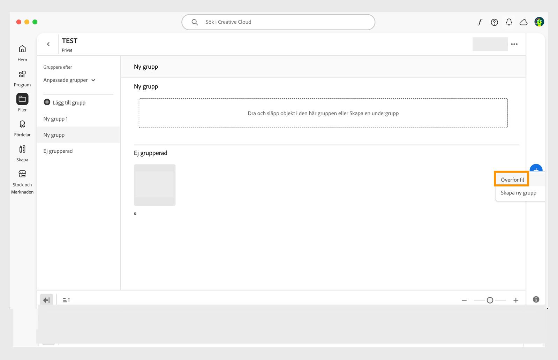This screenshot has width=558, height=360.
Task: Open the Program apps section
Action: tap(22, 78)
